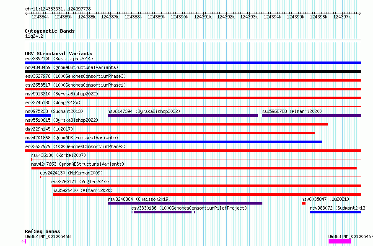Screen dimensions: 373x246
Task: Select esv3627979 (1000GenomesConsortiumPhase3) label
Action: [x=75, y=146]
